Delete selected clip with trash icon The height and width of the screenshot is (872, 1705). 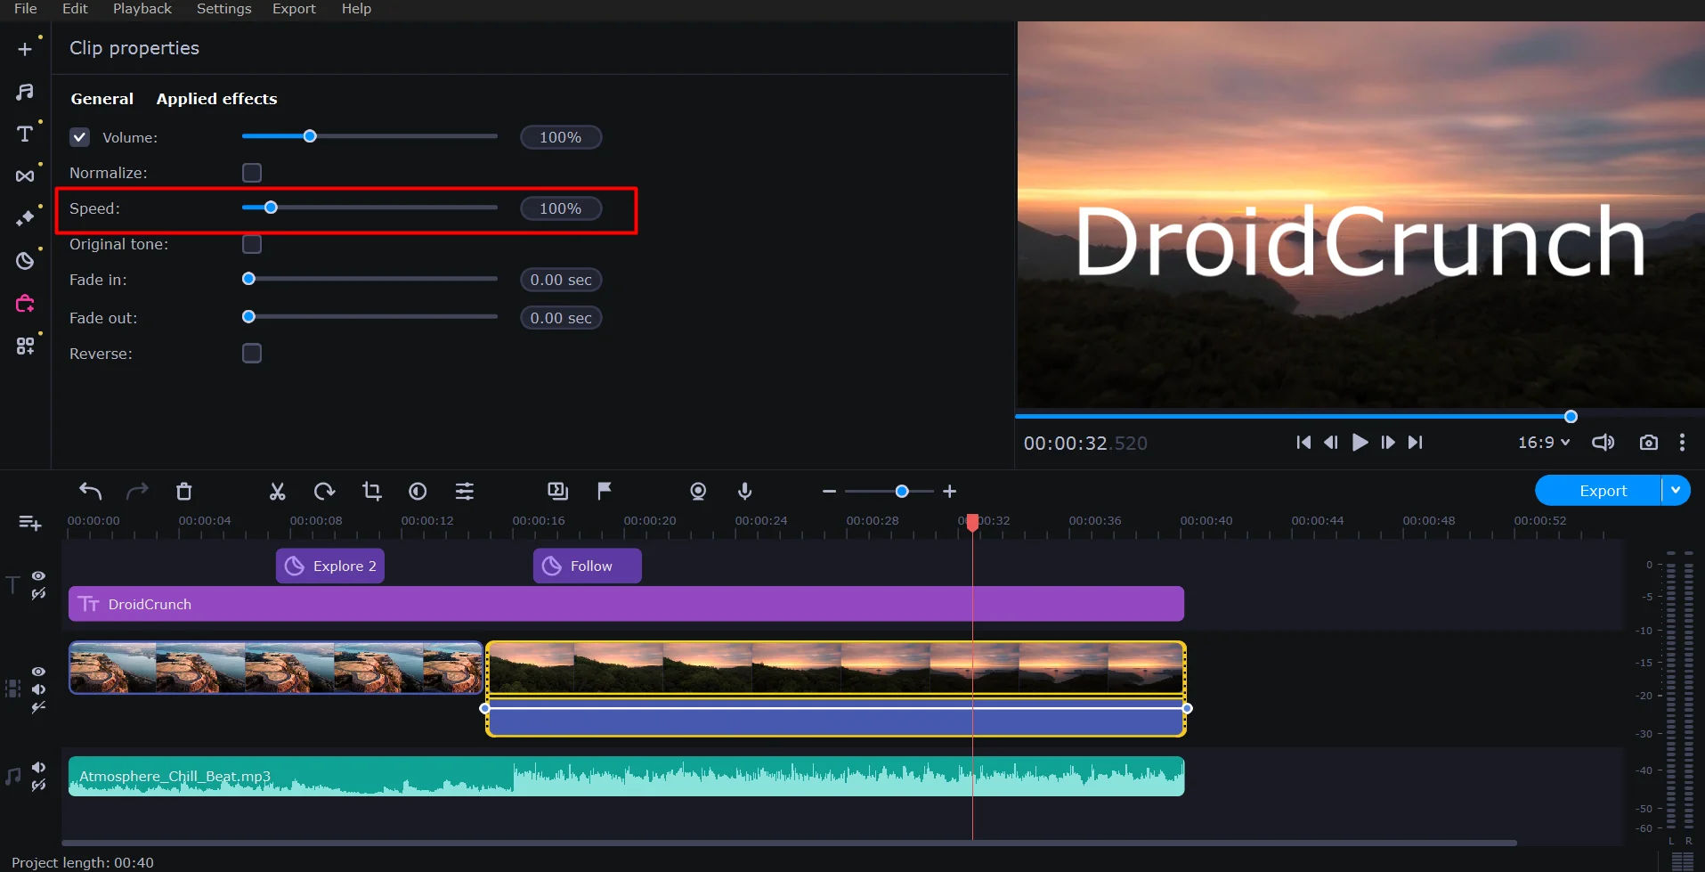click(184, 491)
